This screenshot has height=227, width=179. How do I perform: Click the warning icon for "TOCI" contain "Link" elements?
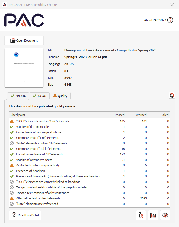tap(12, 121)
